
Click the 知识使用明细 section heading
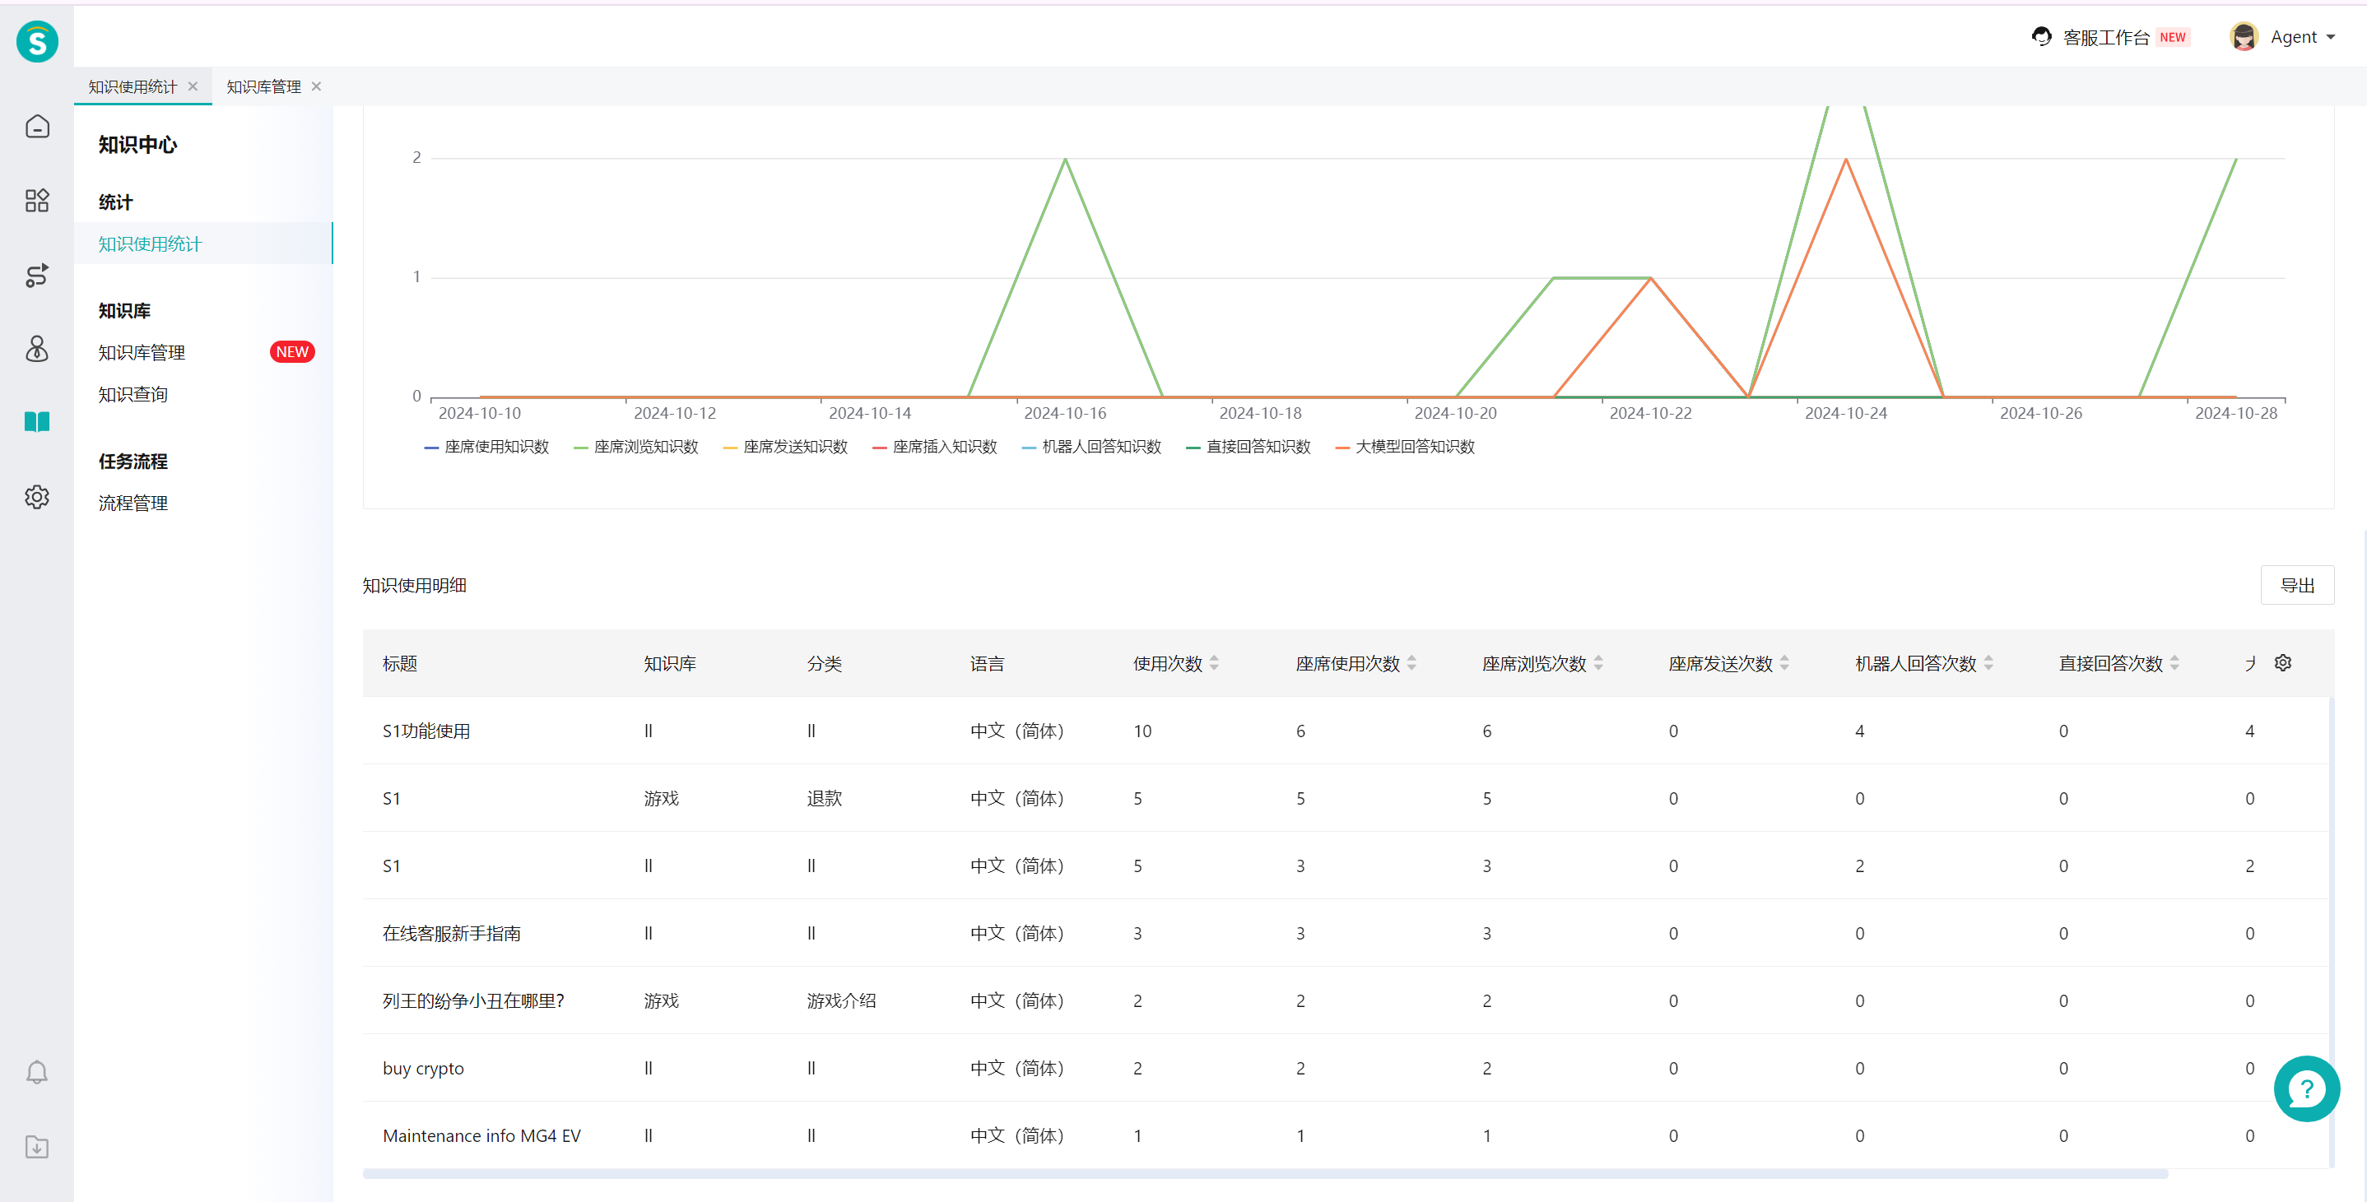415,585
